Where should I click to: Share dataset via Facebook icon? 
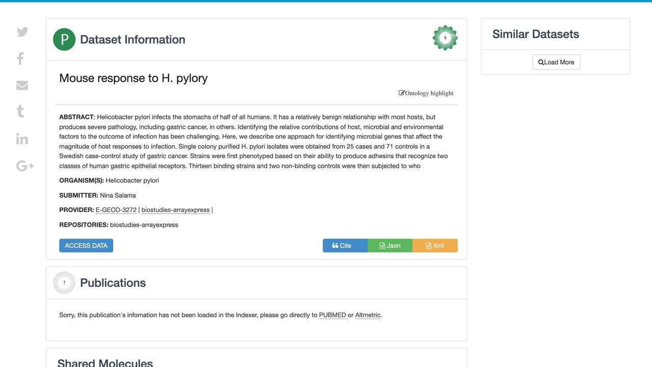20,59
